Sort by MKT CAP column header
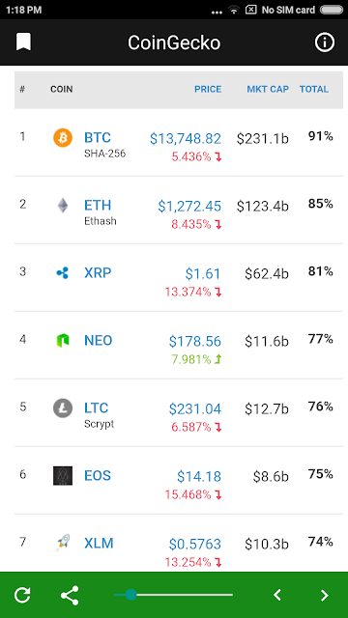This screenshot has height=618, width=348. [x=268, y=89]
